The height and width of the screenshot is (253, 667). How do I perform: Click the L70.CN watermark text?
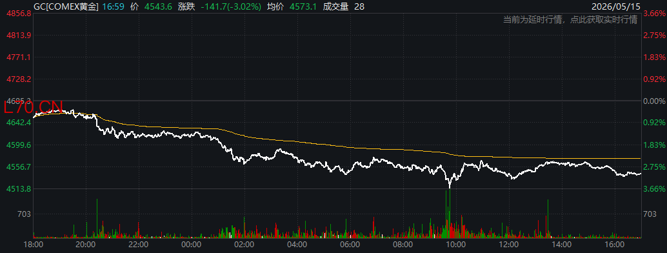(33, 107)
